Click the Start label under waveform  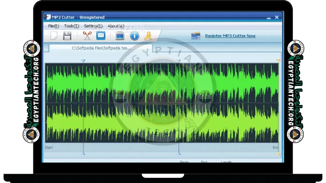click(x=49, y=148)
